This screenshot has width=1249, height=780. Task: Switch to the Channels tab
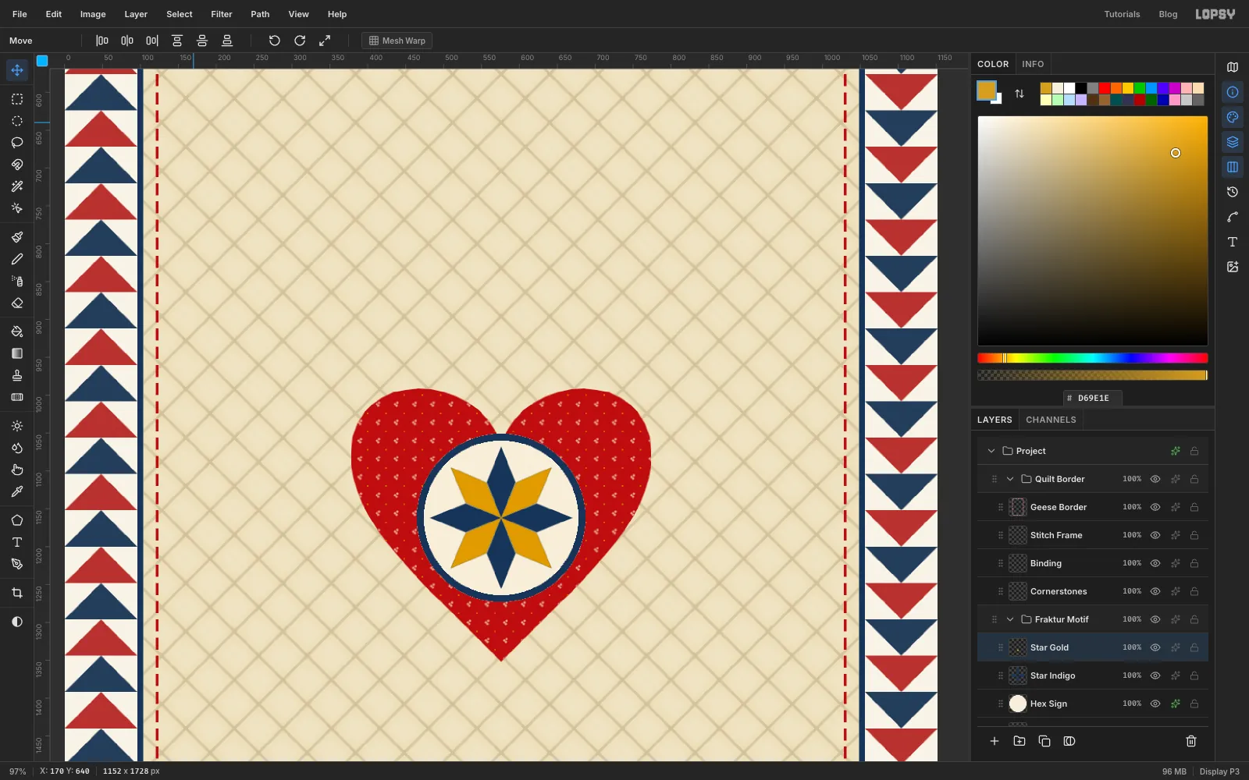point(1051,420)
